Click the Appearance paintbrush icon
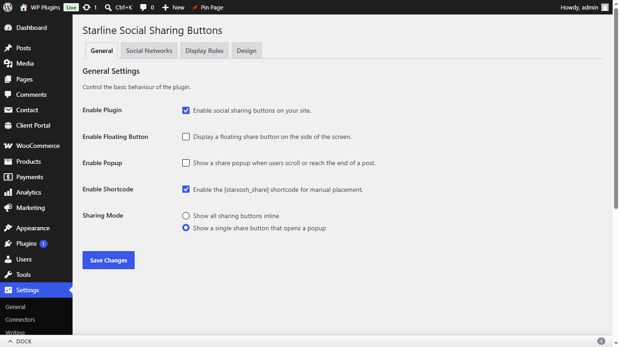The image size is (619, 347). point(8,228)
